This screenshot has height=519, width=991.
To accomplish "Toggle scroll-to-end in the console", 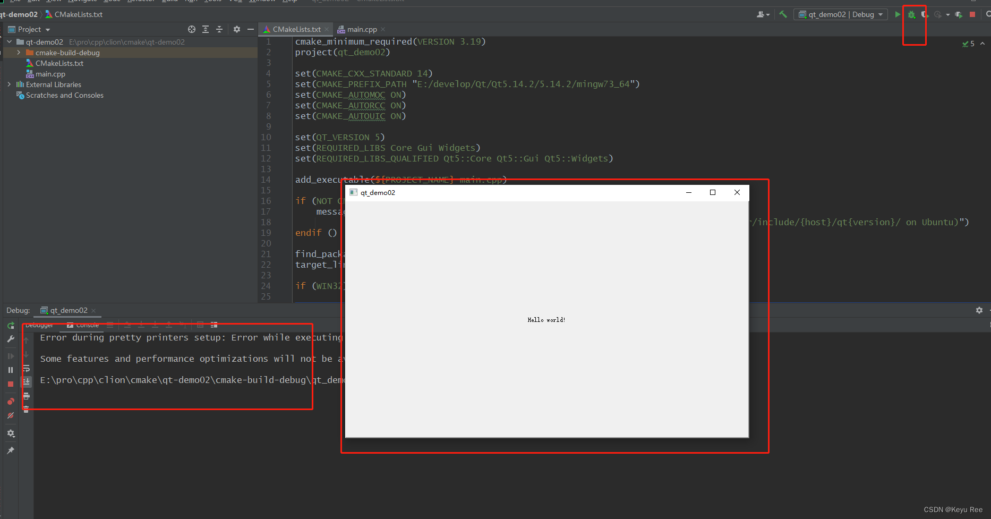I will pyautogui.click(x=26, y=381).
